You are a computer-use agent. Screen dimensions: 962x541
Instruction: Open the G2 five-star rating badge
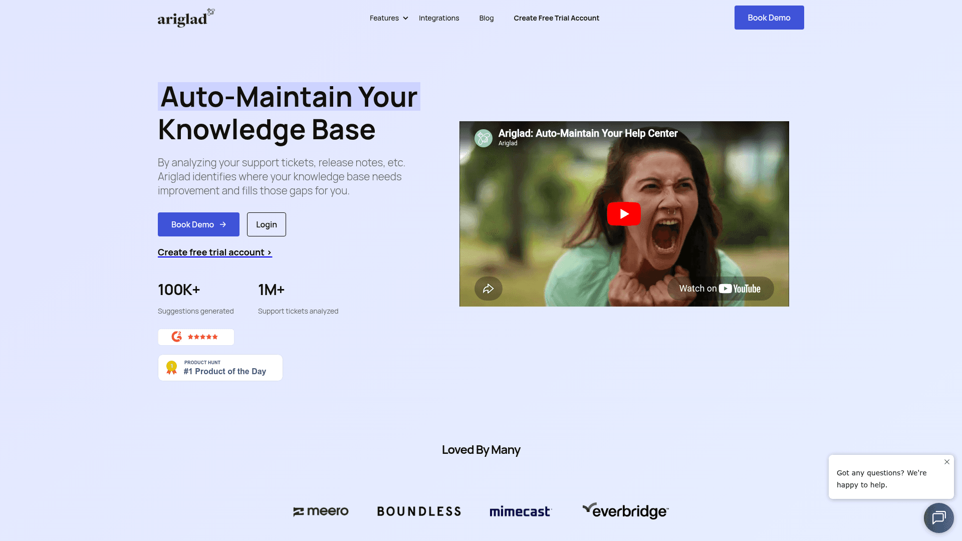click(x=196, y=337)
